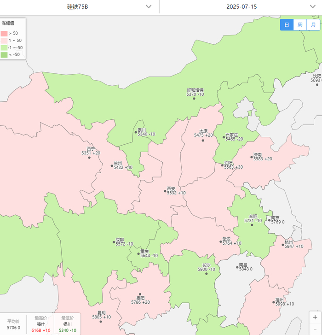Click the 最高价 喀什 6168 statistic
The width and height of the screenshot is (322, 335).
point(40,324)
